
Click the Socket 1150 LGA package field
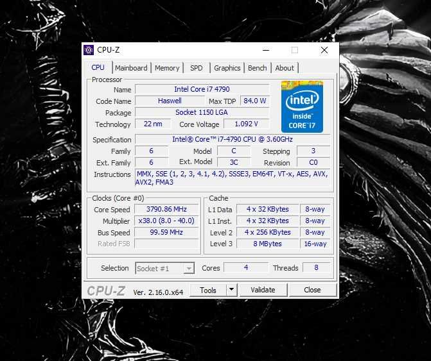[202, 112]
